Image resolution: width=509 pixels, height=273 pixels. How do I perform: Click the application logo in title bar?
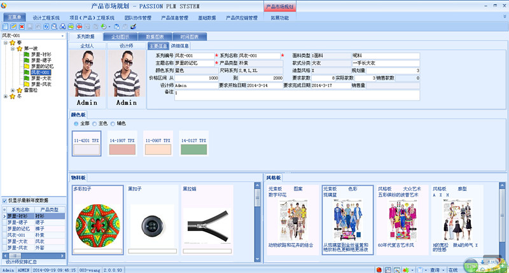click(4, 6)
